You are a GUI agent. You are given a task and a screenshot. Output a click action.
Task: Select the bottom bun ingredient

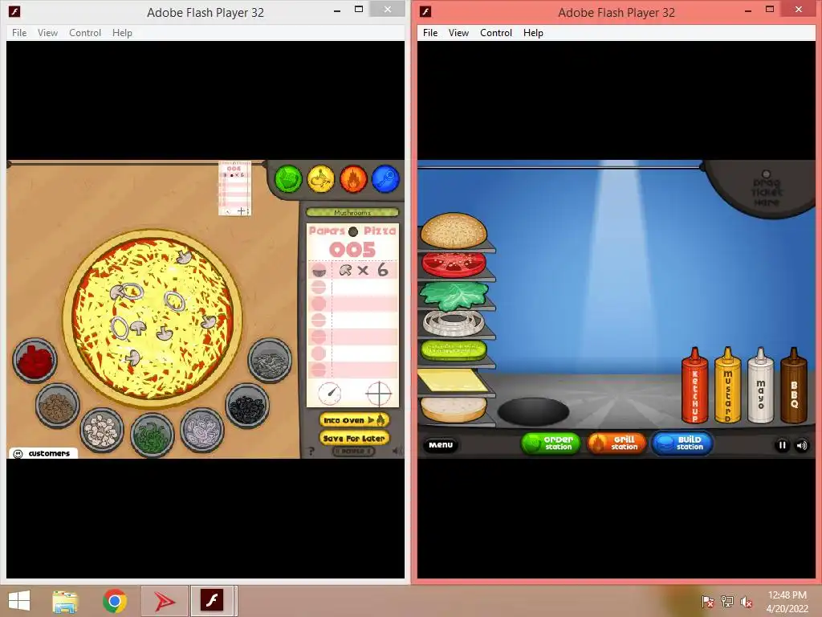[454, 410]
